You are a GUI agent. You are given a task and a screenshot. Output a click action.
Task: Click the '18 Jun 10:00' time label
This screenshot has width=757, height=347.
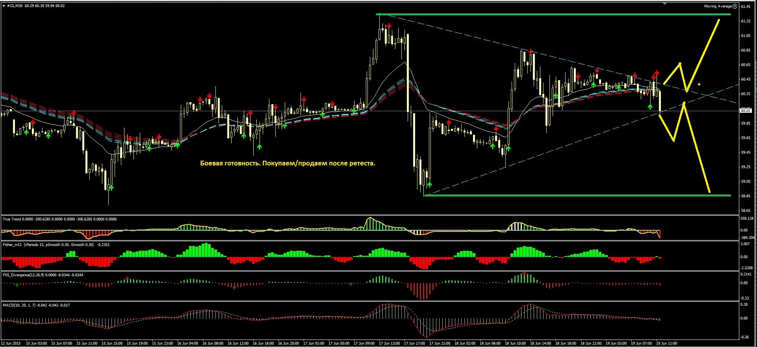pos(515,343)
